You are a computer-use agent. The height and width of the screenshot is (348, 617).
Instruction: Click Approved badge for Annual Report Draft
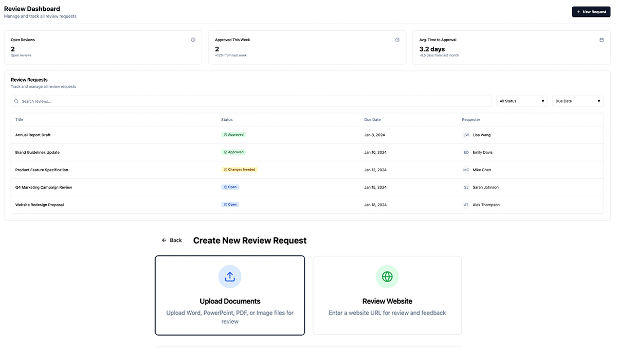[234, 135]
